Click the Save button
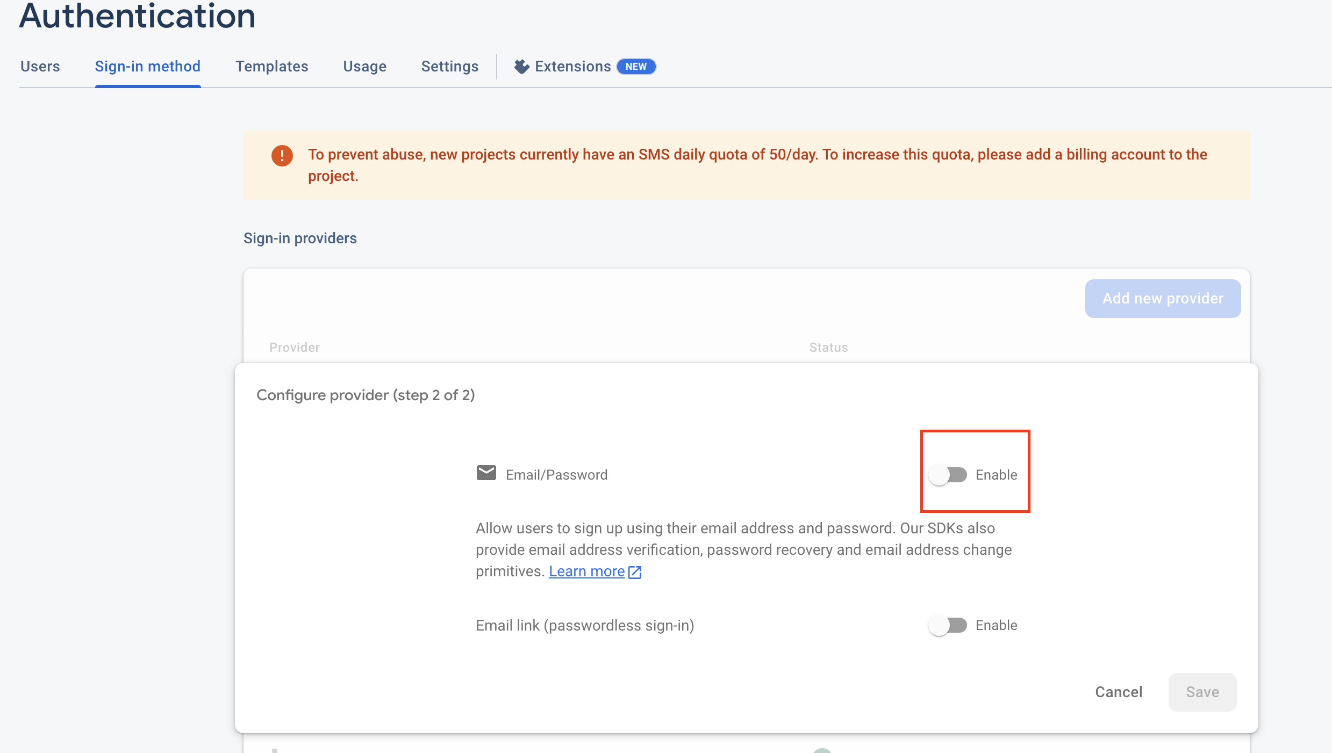 pyautogui.click(x=1202, y=692)
